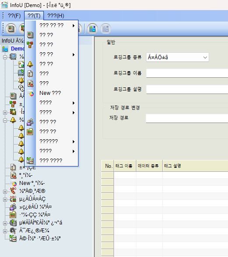Click the 데이터 종류 column header

point(150,166)
